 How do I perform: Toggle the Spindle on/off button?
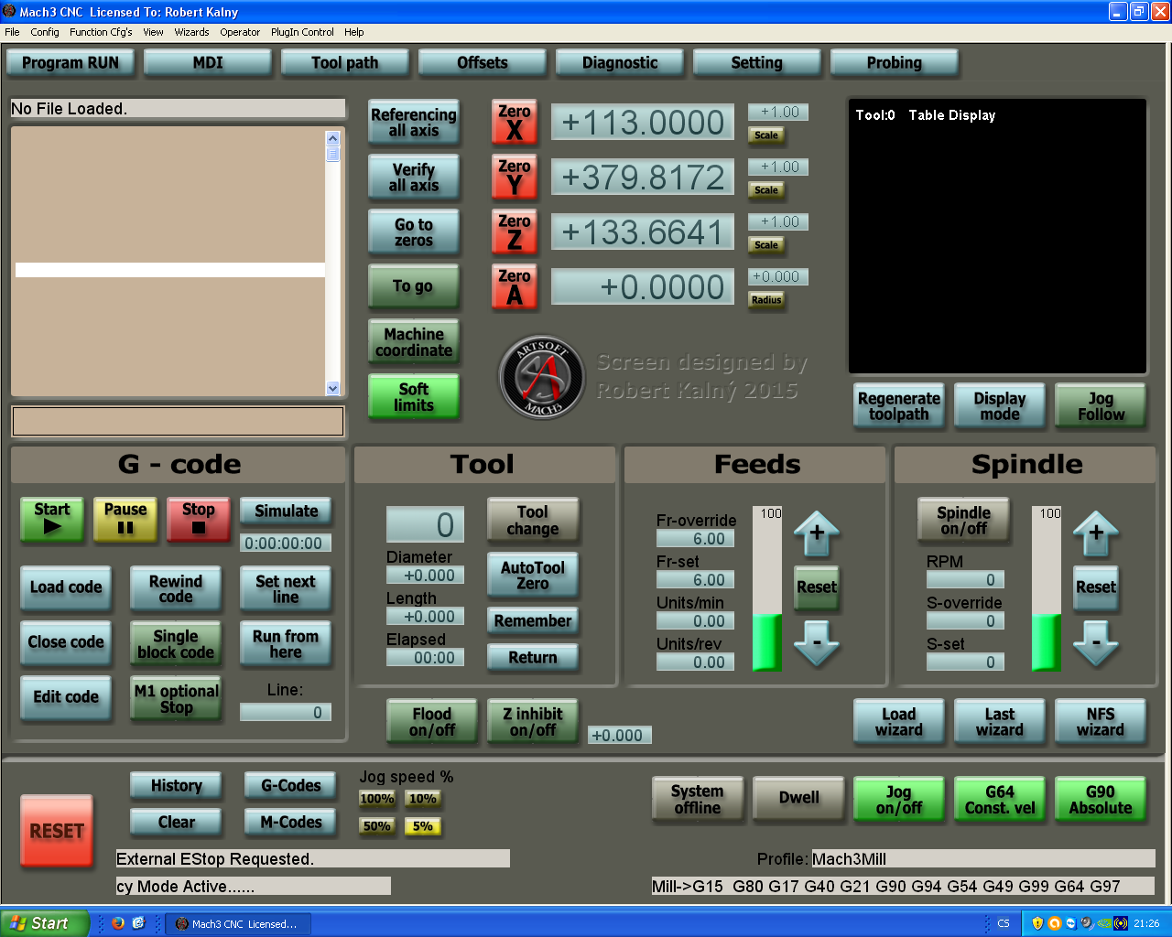pos(963,521)
